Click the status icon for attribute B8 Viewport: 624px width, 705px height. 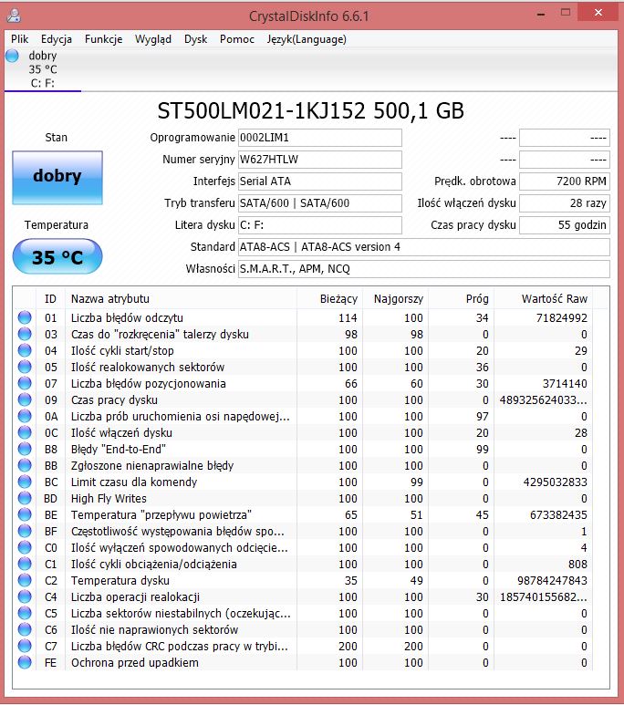(x=25, y=449)
